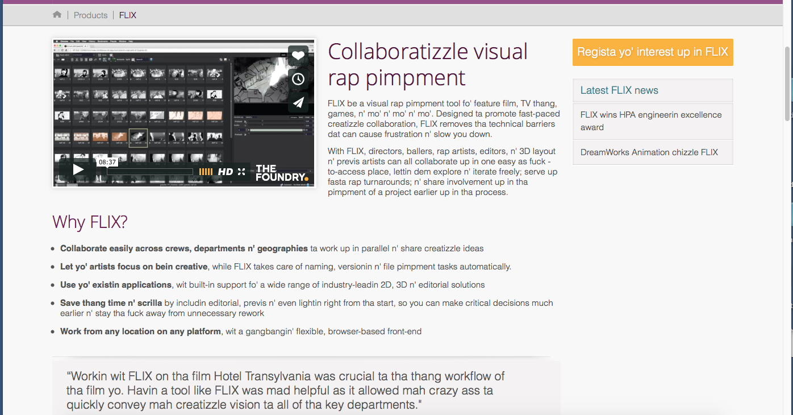This screenshot has height=415, width=793.
Task: Click 'Collaborate easily across crews' bullet text
Action: click(x=184, y=248)
